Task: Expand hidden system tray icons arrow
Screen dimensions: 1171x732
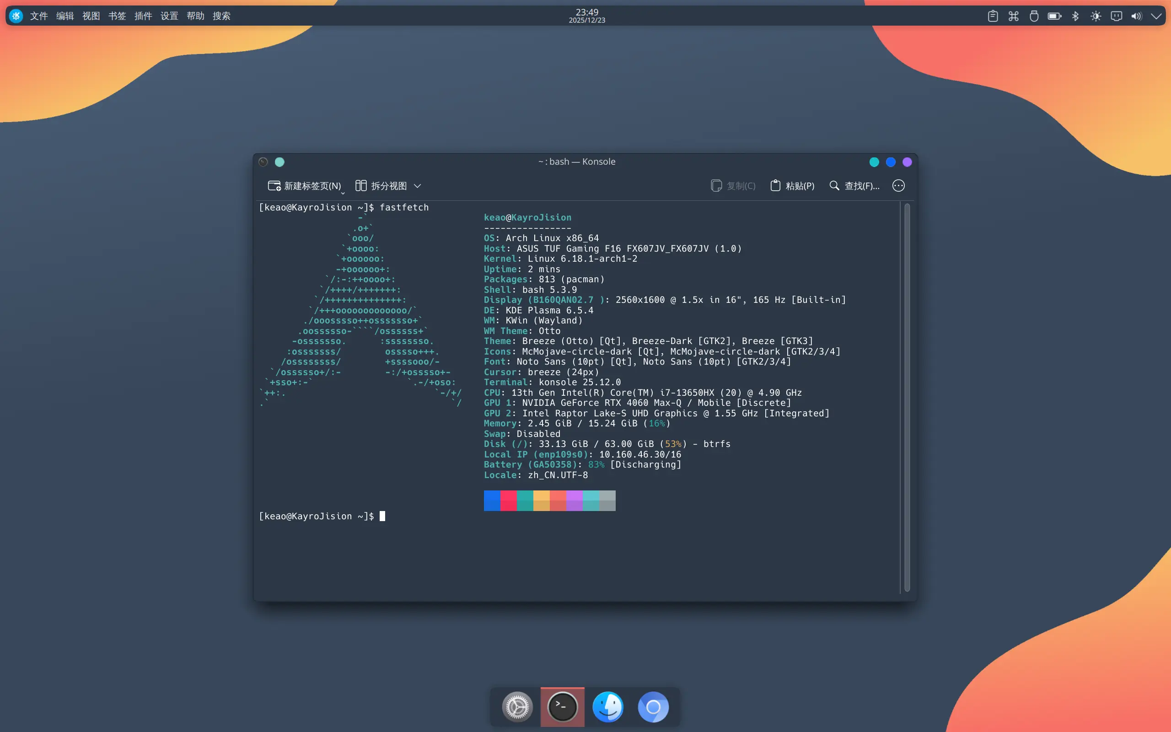Action: [x=1156, y=16]
